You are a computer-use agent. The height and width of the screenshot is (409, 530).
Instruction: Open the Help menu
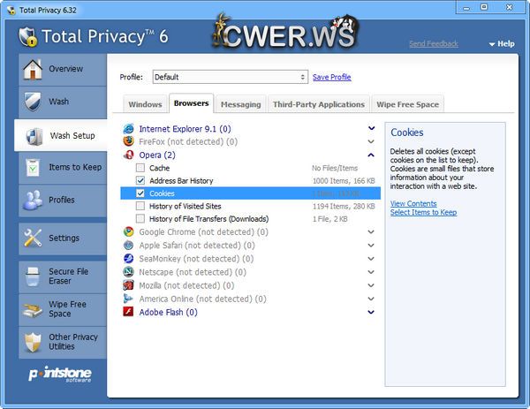click(x=500, y=43)
